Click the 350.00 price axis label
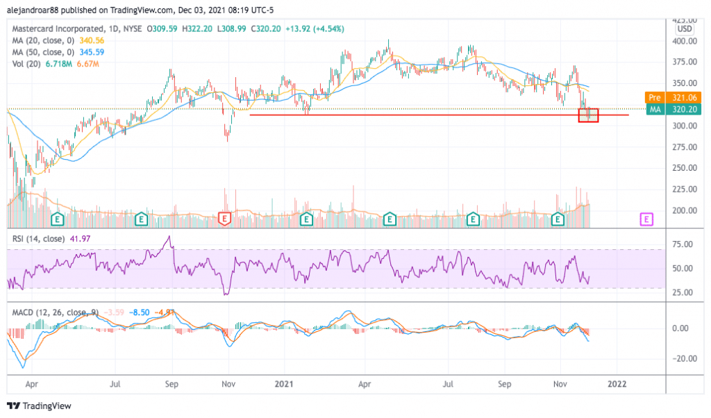Viewport: 711px width, 418px height. 684,83
